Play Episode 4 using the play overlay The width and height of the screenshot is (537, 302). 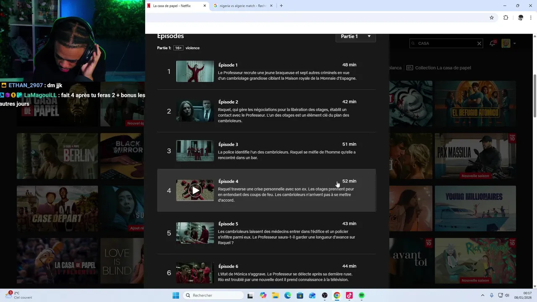pos(195,190)
